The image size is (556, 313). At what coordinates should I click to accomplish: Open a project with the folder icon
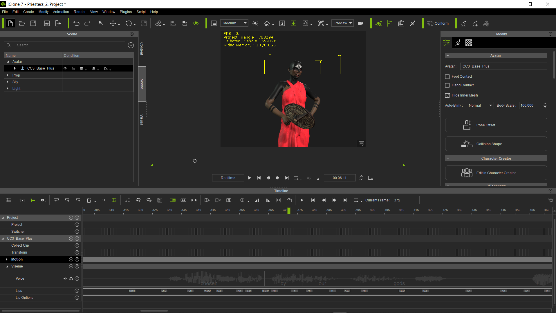tap(22, 23)
